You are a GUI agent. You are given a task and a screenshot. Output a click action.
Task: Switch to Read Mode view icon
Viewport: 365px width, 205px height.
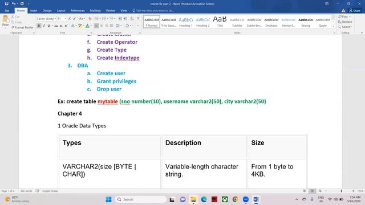point(304,191)
